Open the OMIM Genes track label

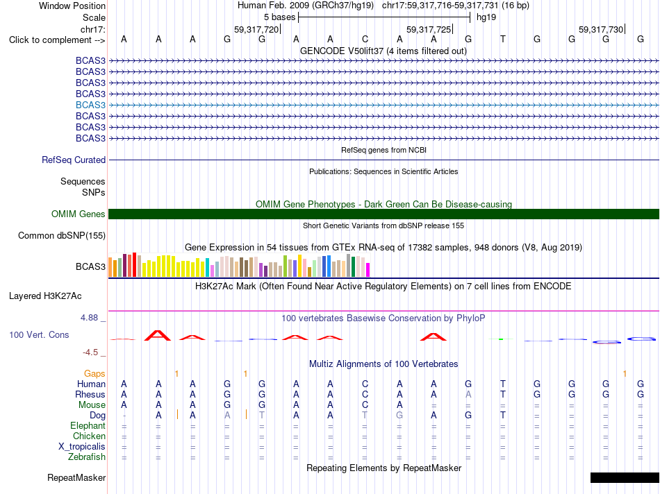78,214
